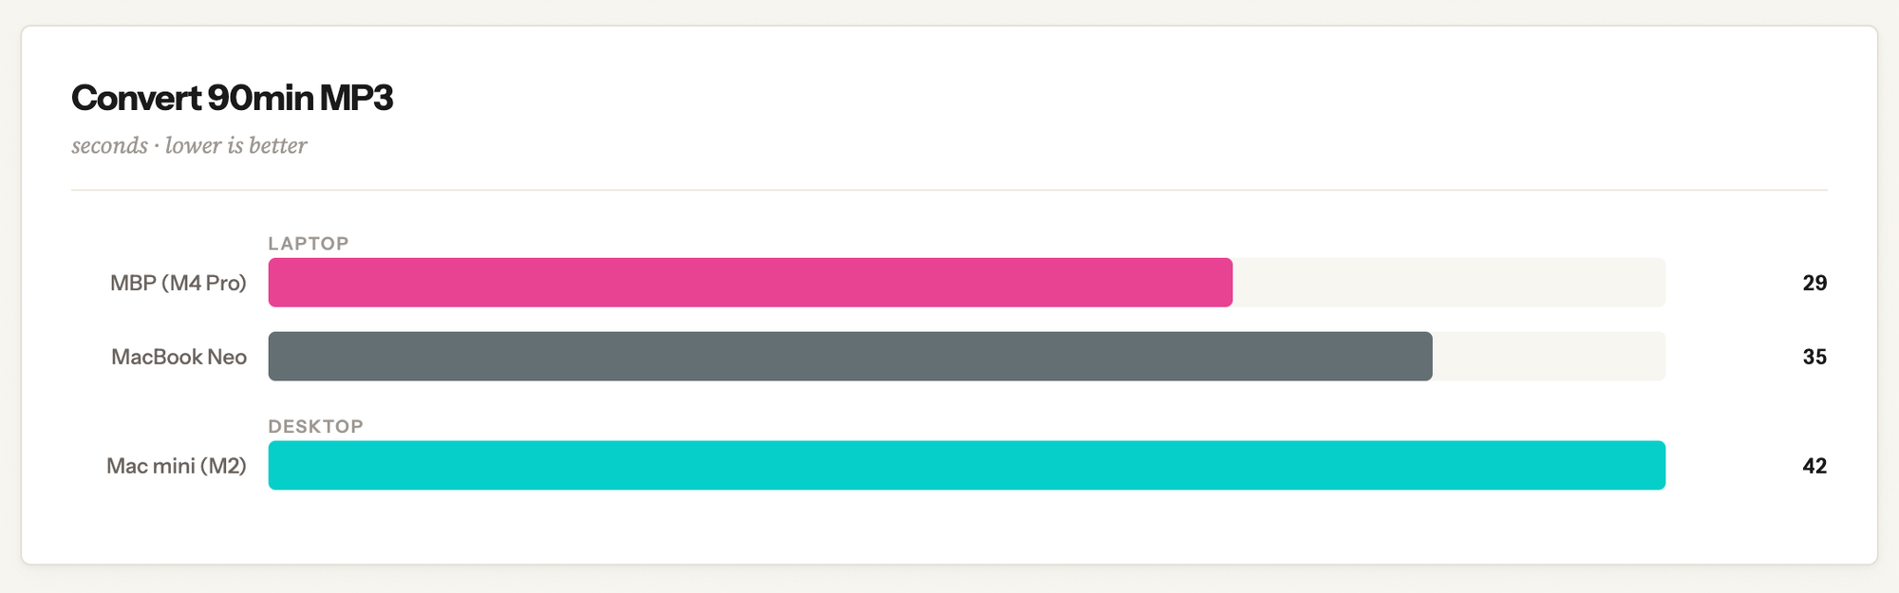Viewport: 1899px width, 593px height.
Task: Click 90min in the chart title
Action: coord(261,98)
